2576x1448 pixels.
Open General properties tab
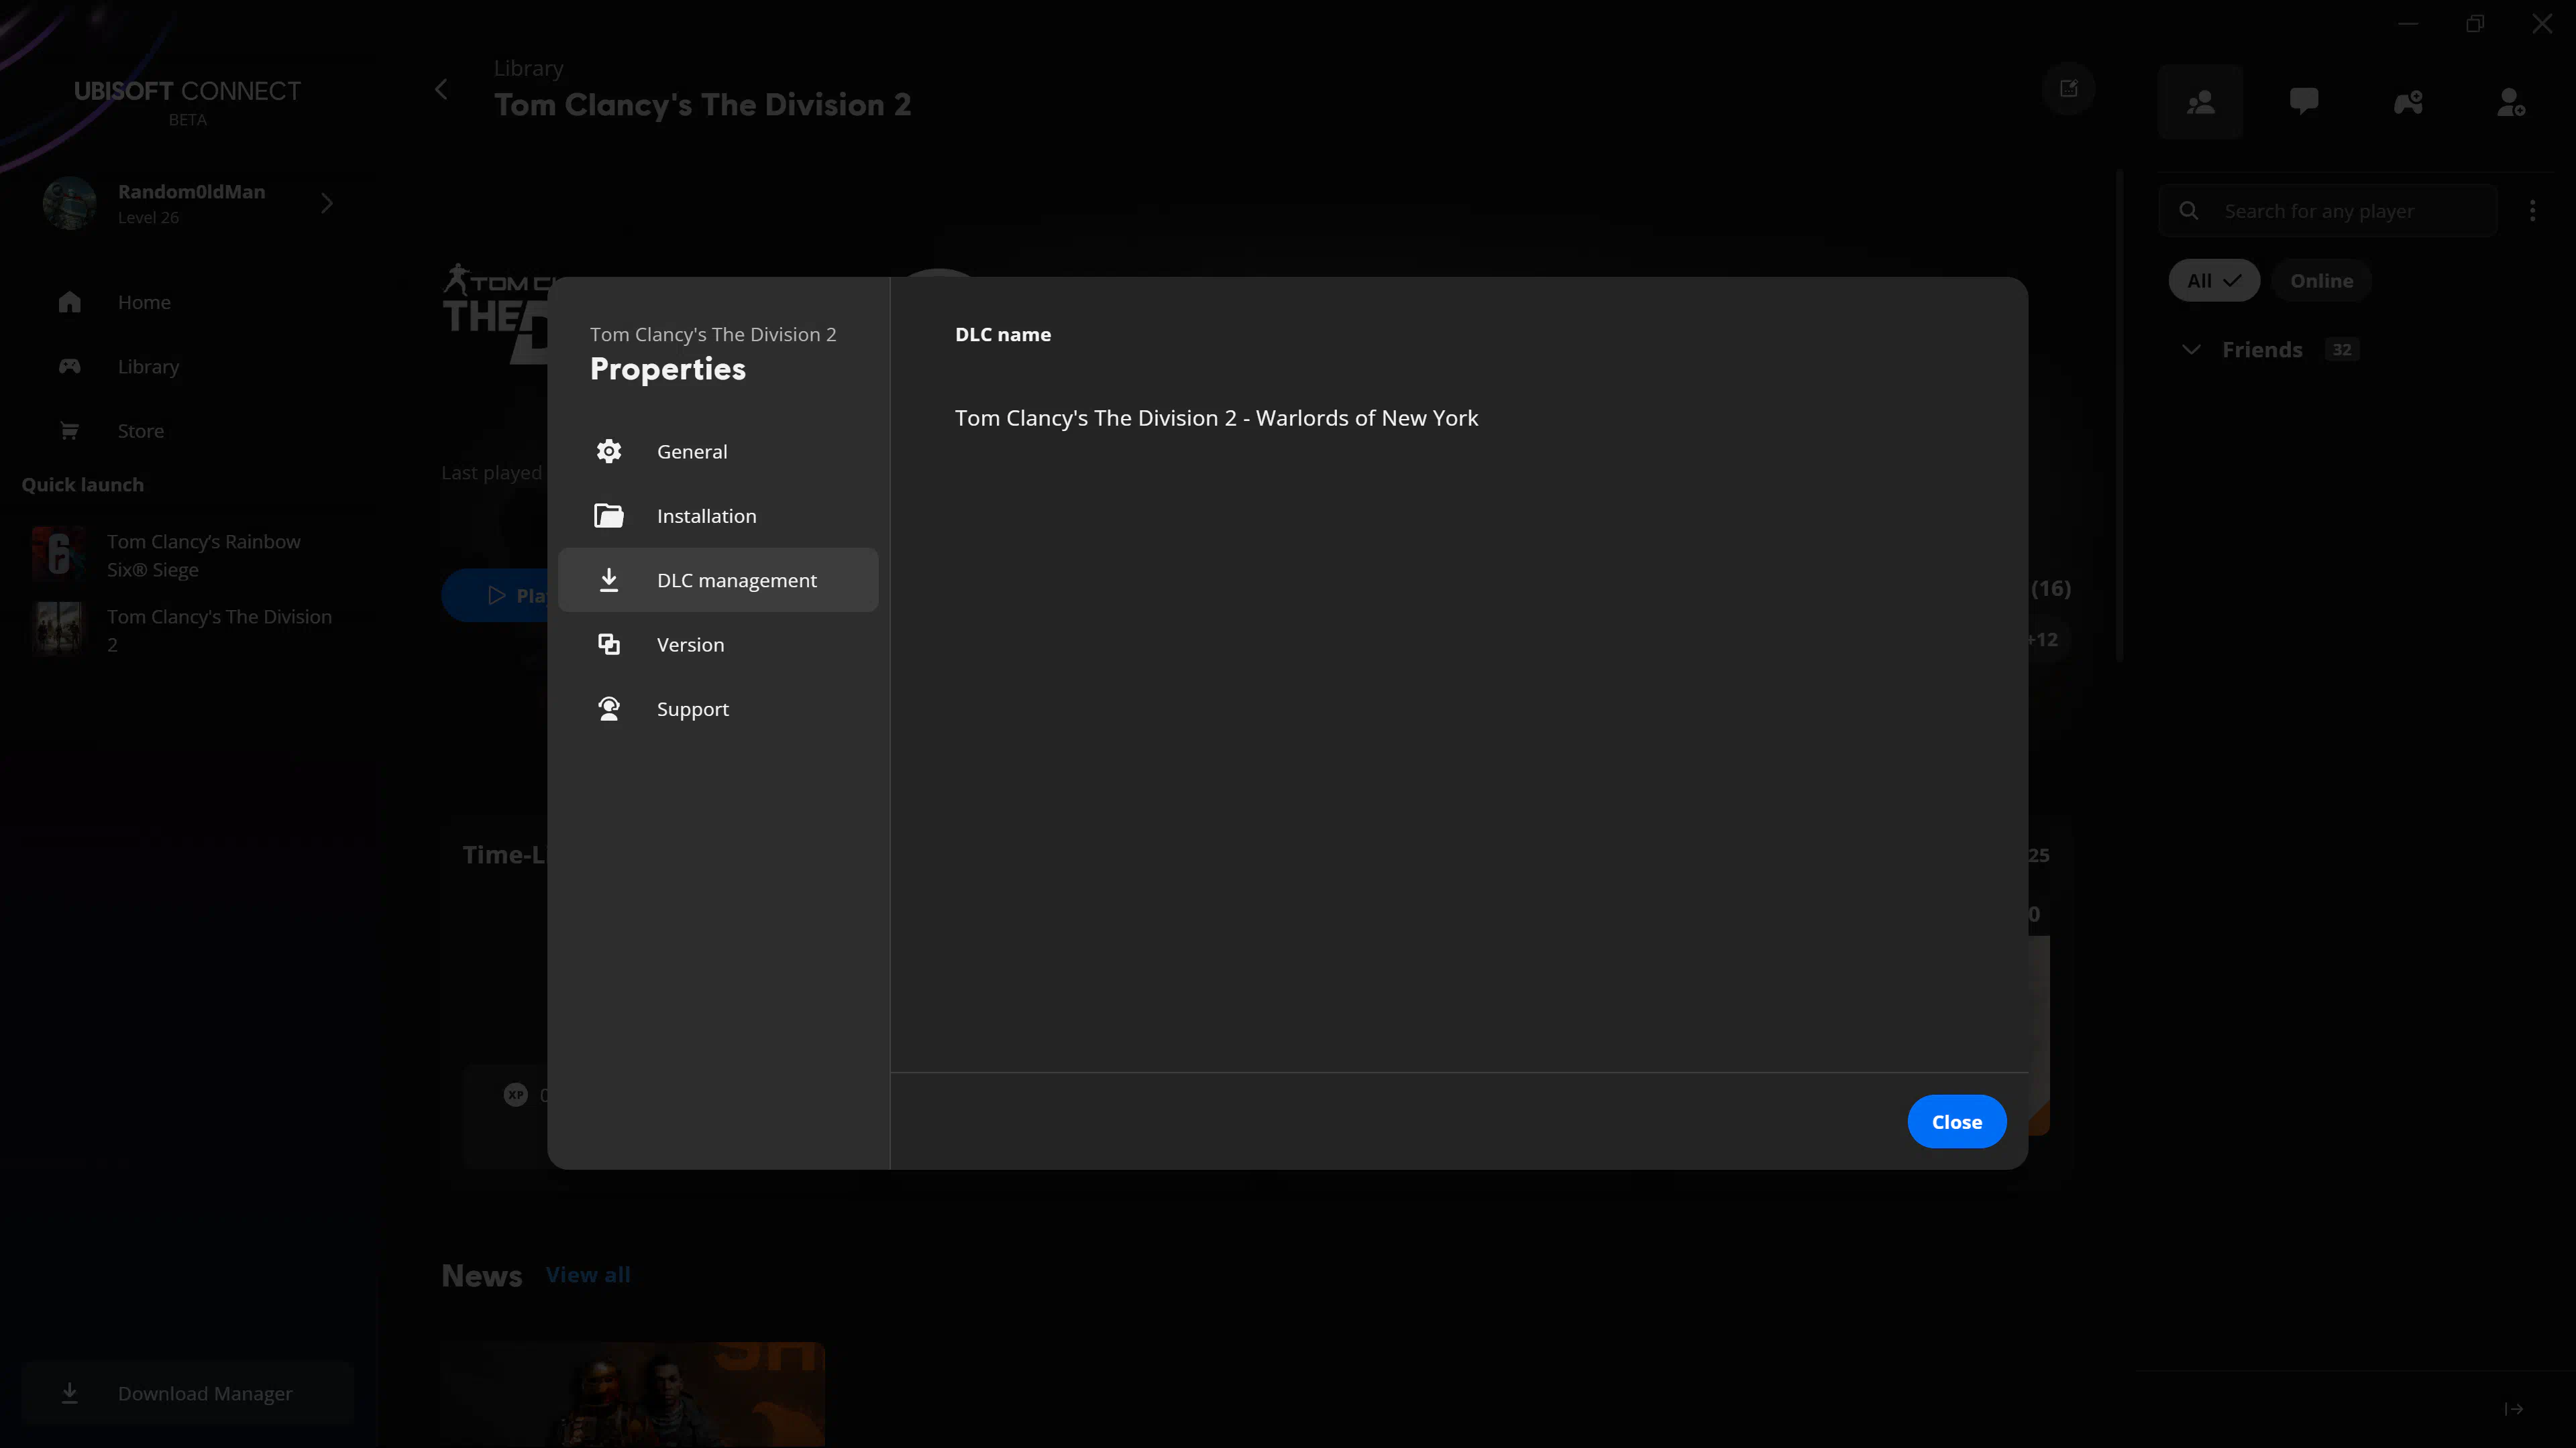718,452
